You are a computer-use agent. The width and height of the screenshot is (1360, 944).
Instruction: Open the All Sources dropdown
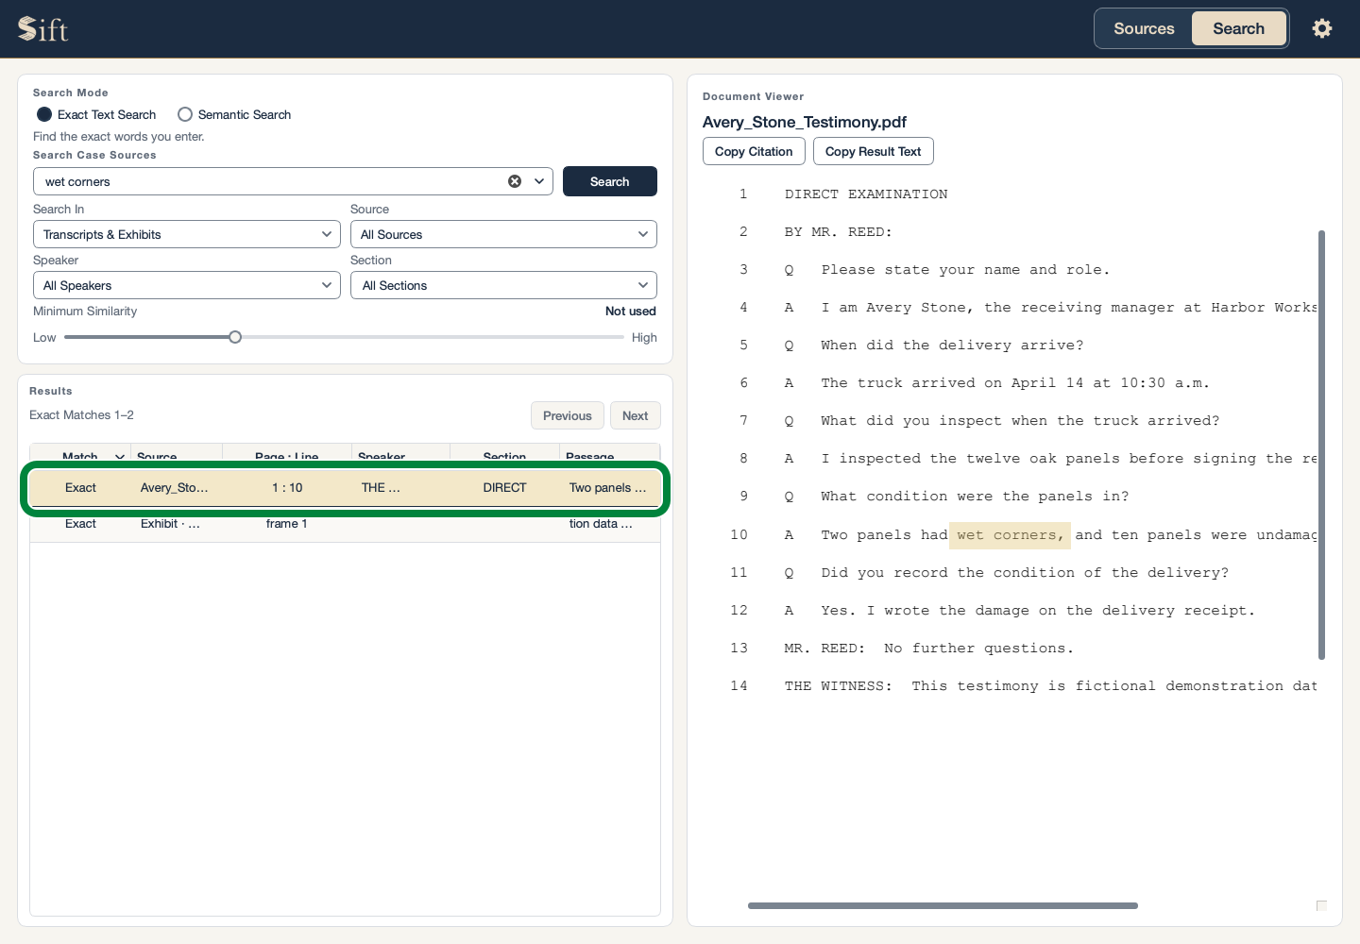[x=503, y=234]
